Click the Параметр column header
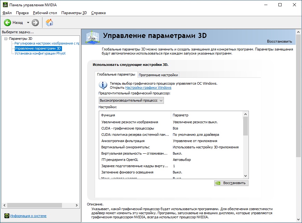Viewport: 302px width, 223px height. [207, 115]
